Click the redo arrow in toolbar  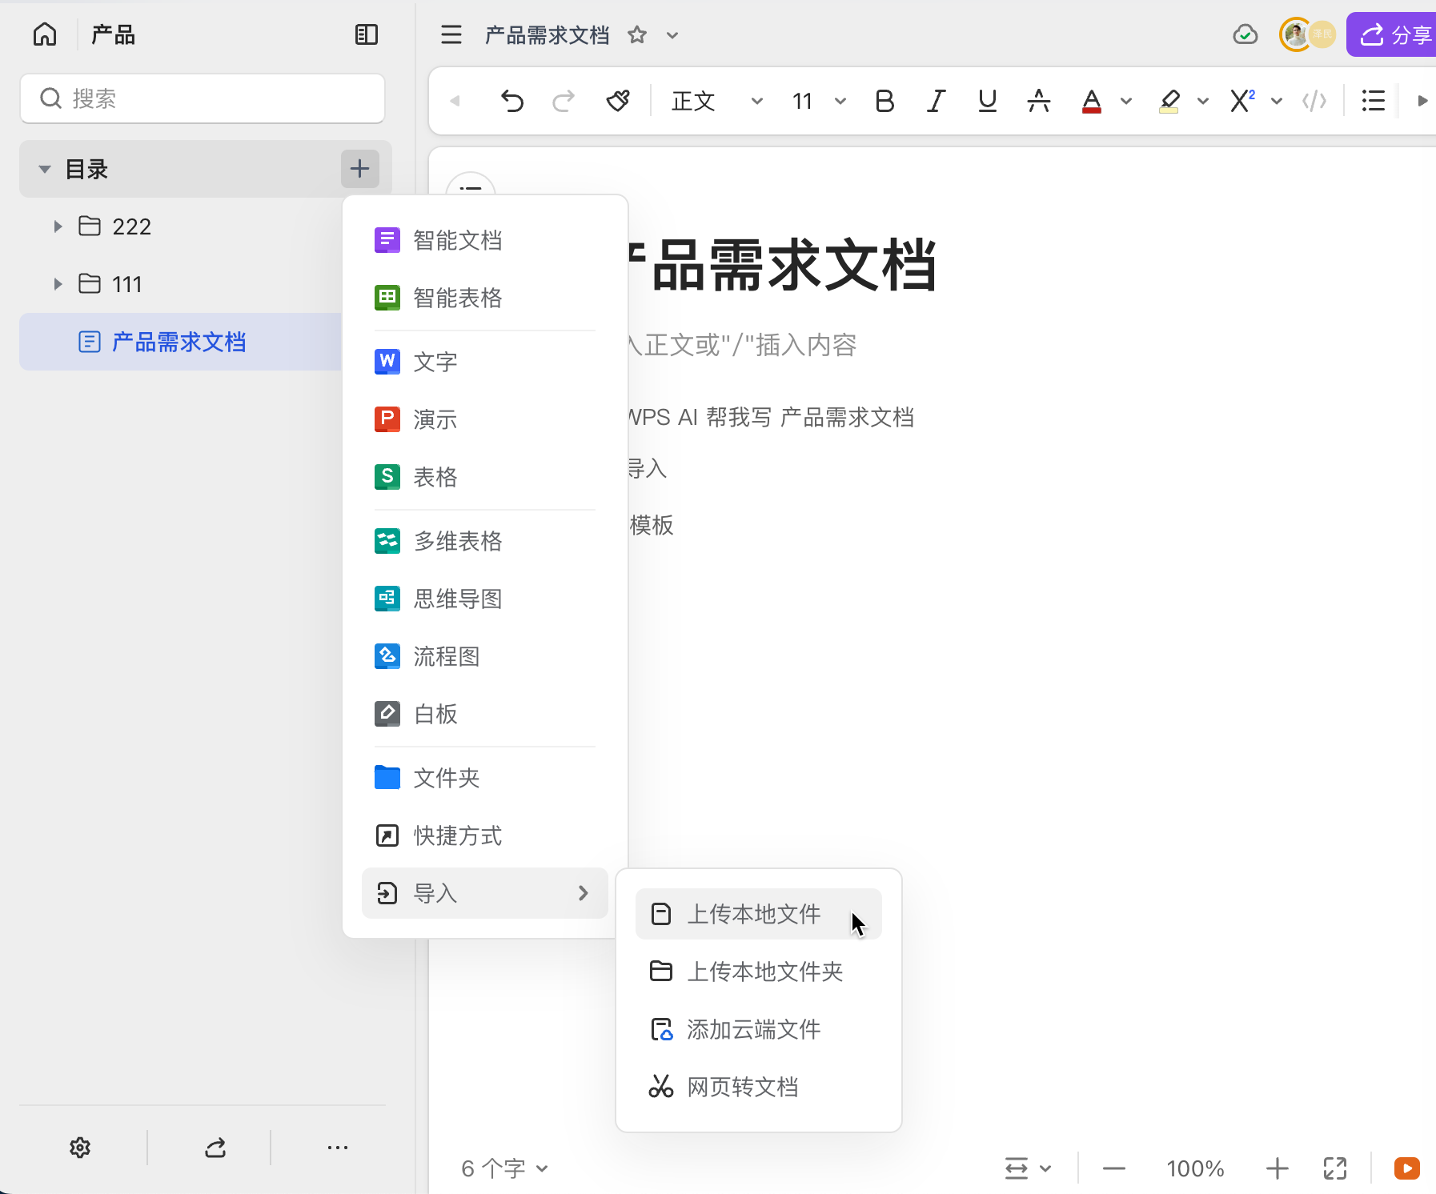click(x=564, y=101)
